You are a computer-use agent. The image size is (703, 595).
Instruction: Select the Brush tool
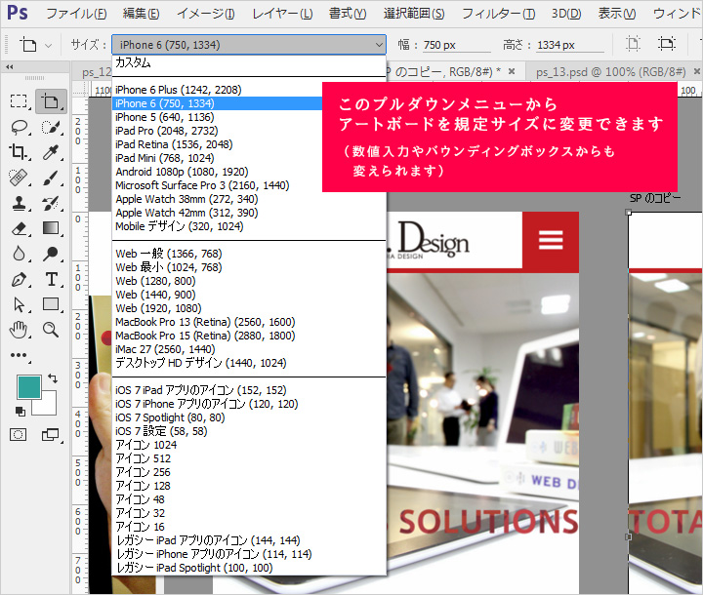pyautogui.click(x=50, y=178)
